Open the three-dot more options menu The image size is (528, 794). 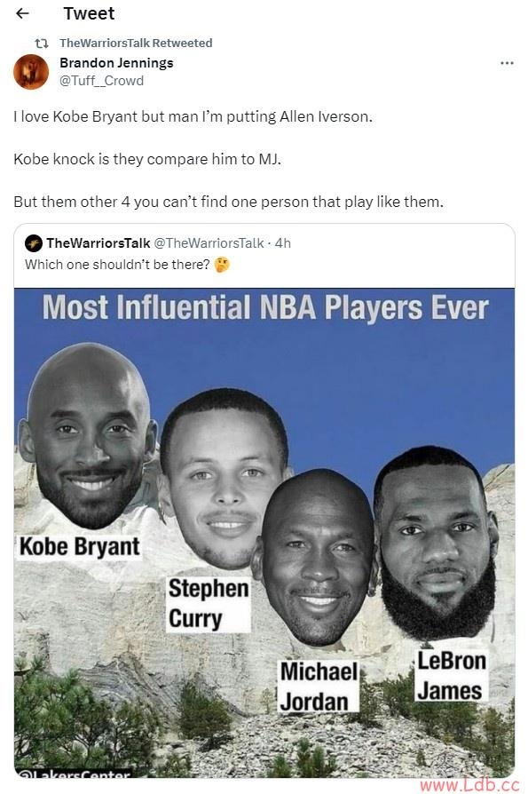tap(506, 63)
